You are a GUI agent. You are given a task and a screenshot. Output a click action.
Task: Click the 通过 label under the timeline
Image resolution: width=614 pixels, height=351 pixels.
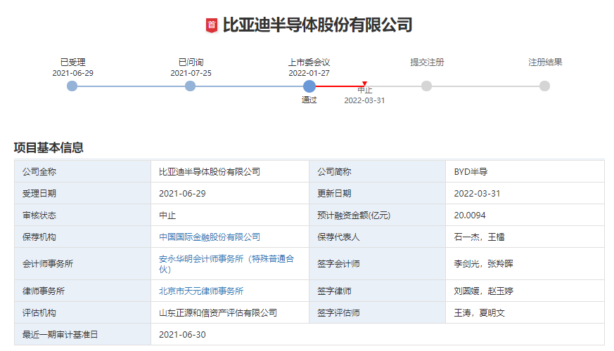pos(309,100)
